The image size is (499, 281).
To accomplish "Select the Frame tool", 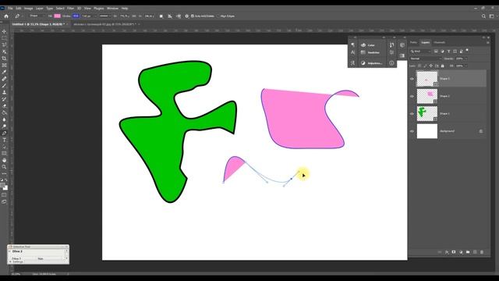I will tap(4, 66).
